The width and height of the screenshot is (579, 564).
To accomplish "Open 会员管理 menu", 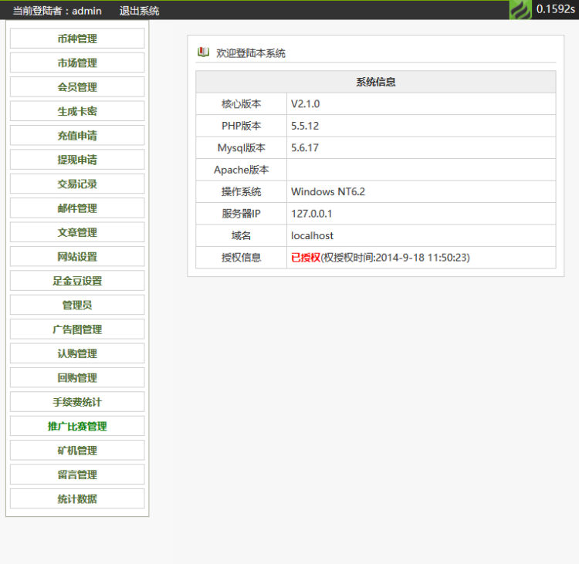I will [77, 87].
